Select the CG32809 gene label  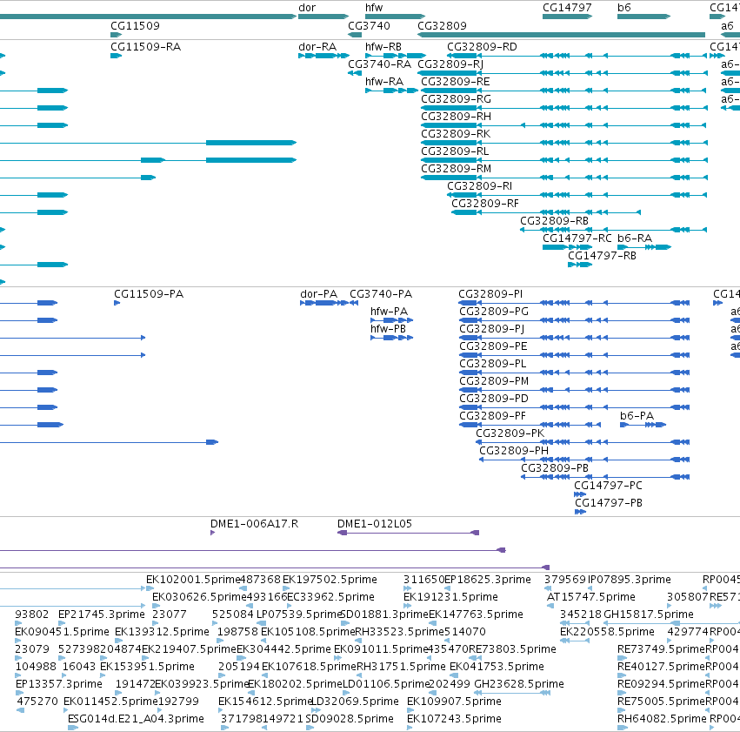[443, 26]
